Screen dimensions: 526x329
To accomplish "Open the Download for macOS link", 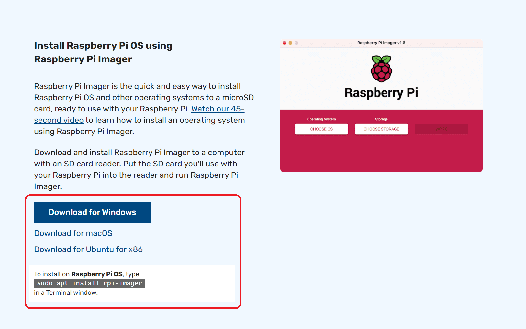I will (x=73, y=233).
